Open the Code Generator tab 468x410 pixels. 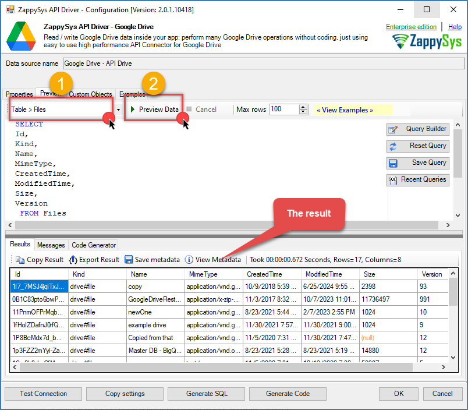(x=94, y=245)
